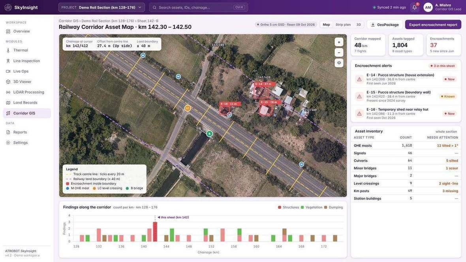Go to Line Inspection module
Image resolution: width=466 pixels, height=262 pixels.
[27, 61]
